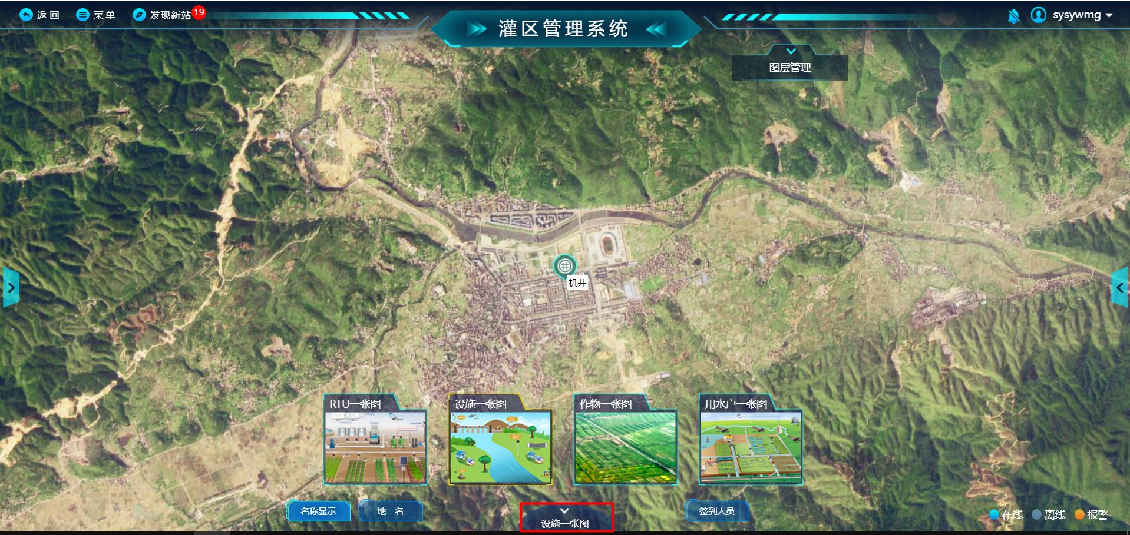Expand the left side panel arrow
The width and height of the screenshot is (1130, 535).
[11, 287]
